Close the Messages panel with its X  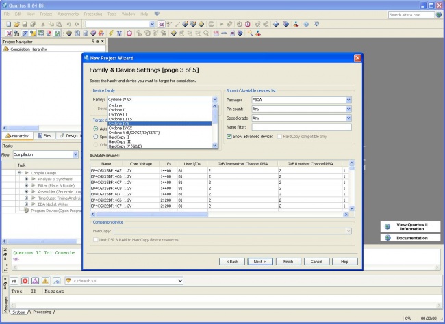click(x=5, y=279)
